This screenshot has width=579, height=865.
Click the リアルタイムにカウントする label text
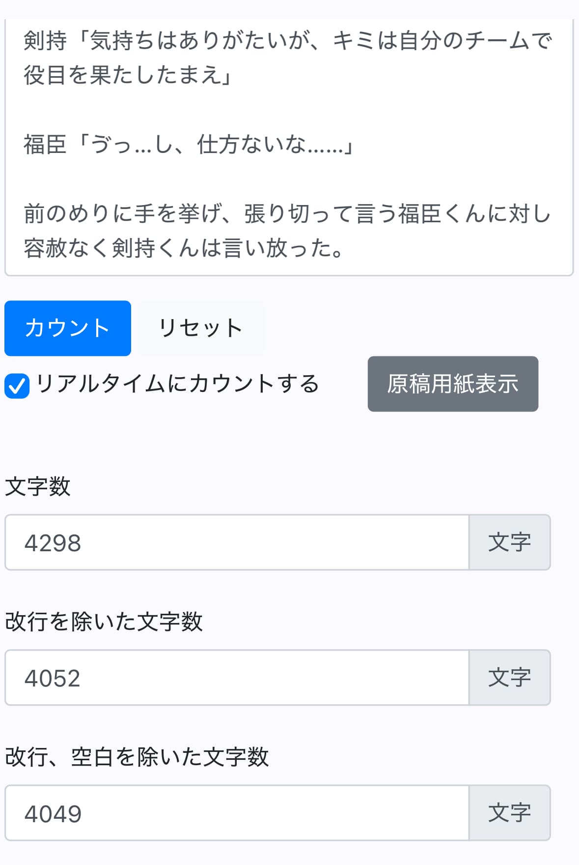pyautogui.click(x=177, y=384)
